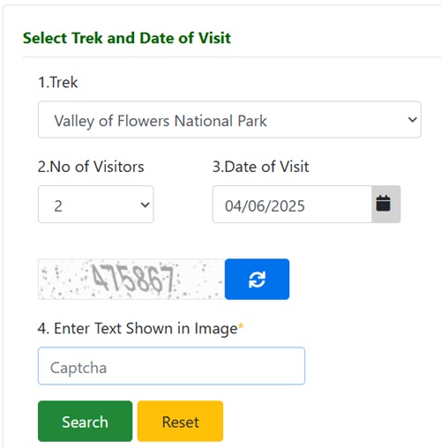
Task: Click the 3.Date of Visit label
Action: pyautogui.click(x=260, y=167)
